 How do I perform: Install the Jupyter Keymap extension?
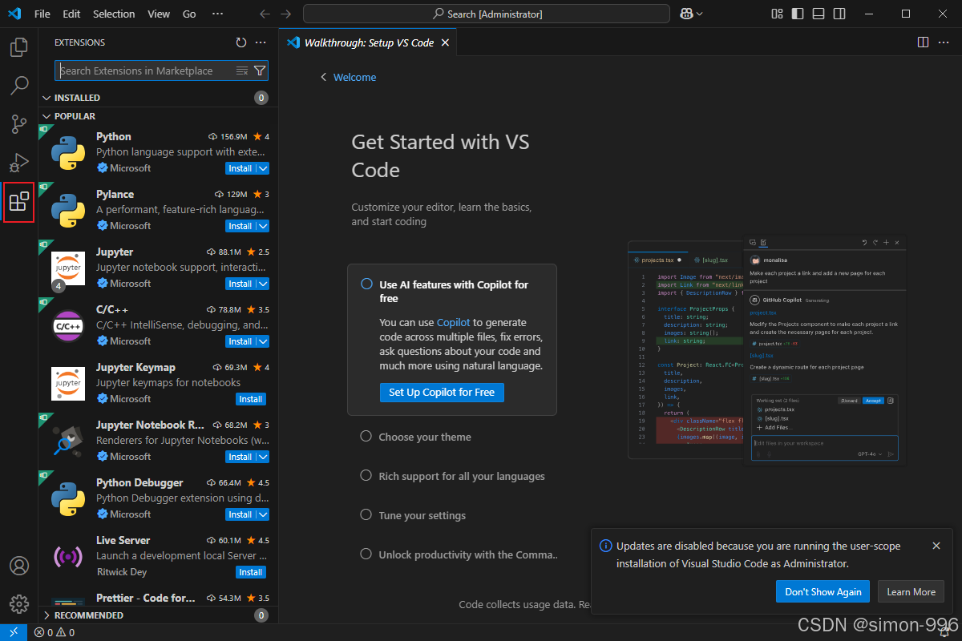tap(251, 399)
